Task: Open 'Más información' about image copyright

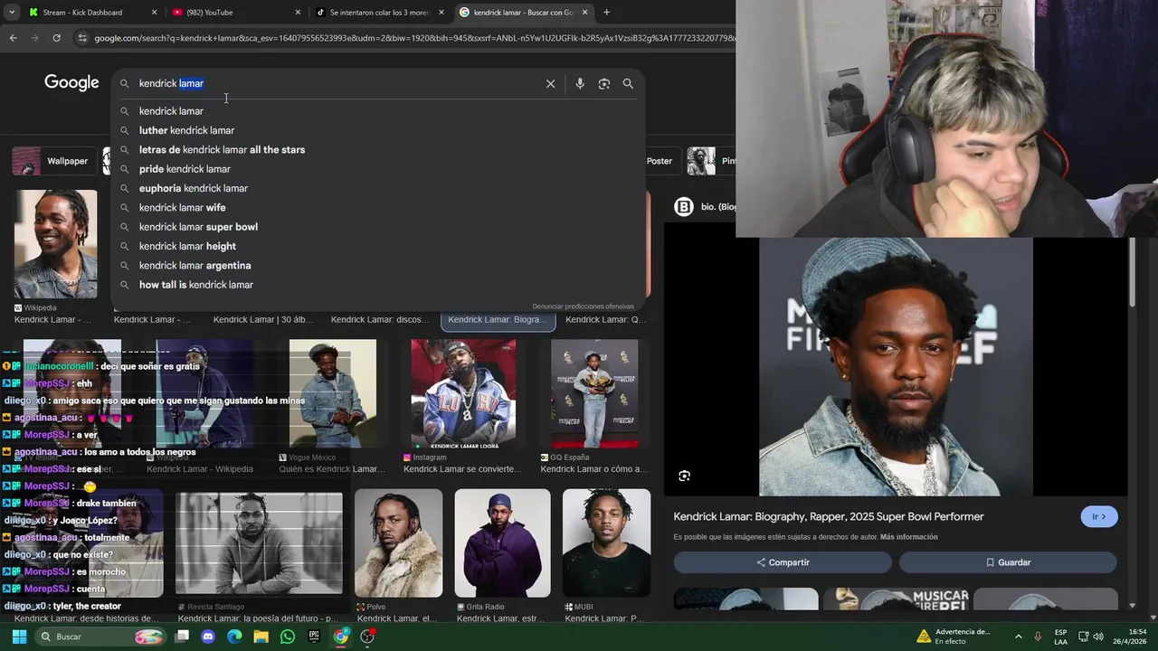Action: pyautogui.click(x=908, y=537)
